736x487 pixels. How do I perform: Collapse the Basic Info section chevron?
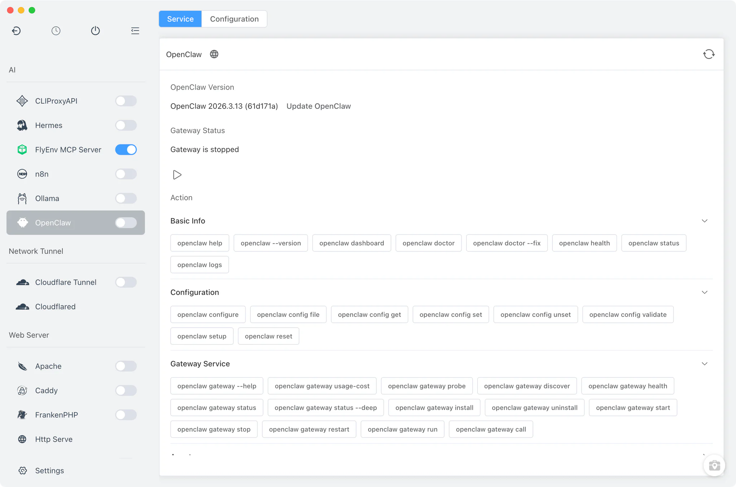pyautogui.click(x=704, y=221)
